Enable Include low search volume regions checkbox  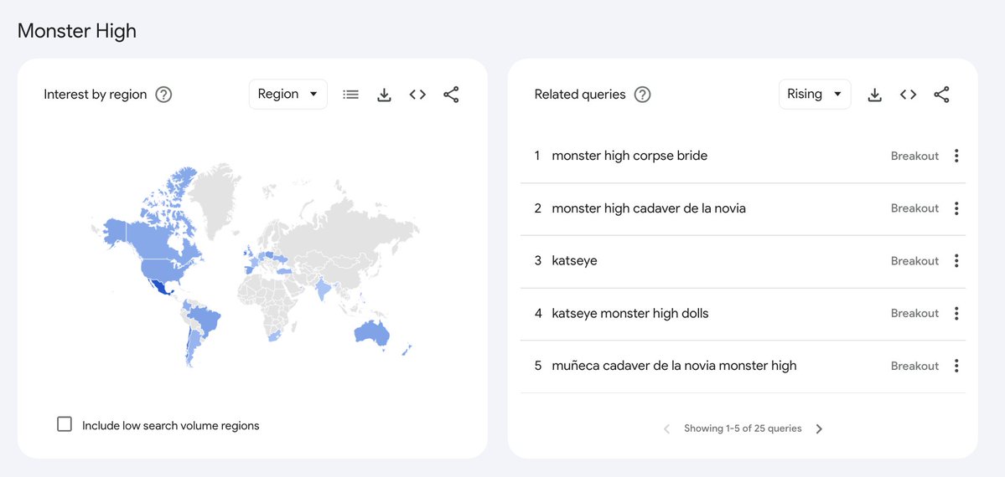coord(65,424)
